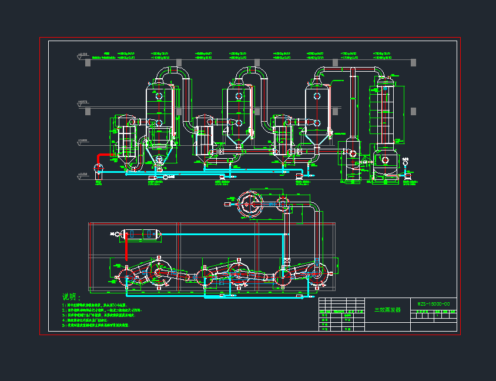Select the horizontal tank in plan view

click(x=140, y=234)
